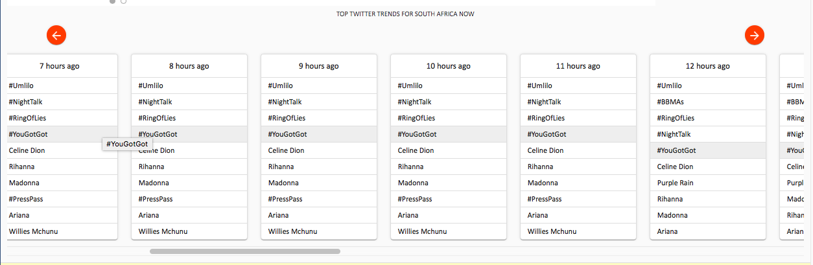Click highlighted #YouGotGot in 7 hours ago card
Screen dimensions: 813x265
tap(28, 134)
